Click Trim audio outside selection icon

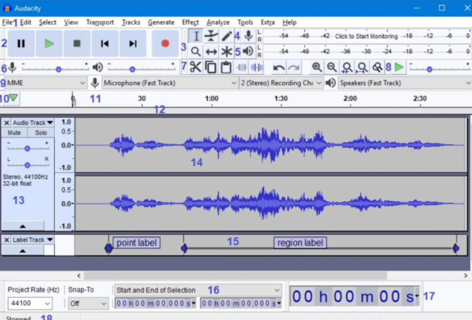[x=242, y=67]
